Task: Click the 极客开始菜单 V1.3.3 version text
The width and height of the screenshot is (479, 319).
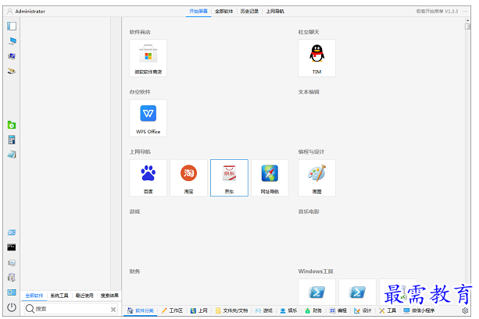Action: pyautogui.click(x=437, y=11)
